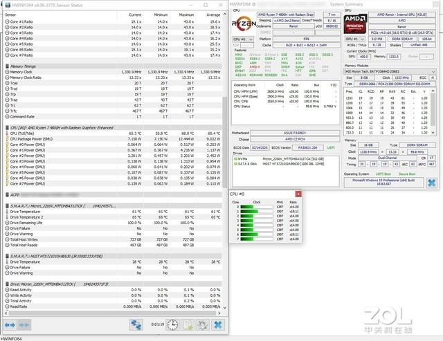Collapse the CPU [#0] AMD Ryzen 7 4800H group
Screen dimensions: 443x341
[8, 128]
